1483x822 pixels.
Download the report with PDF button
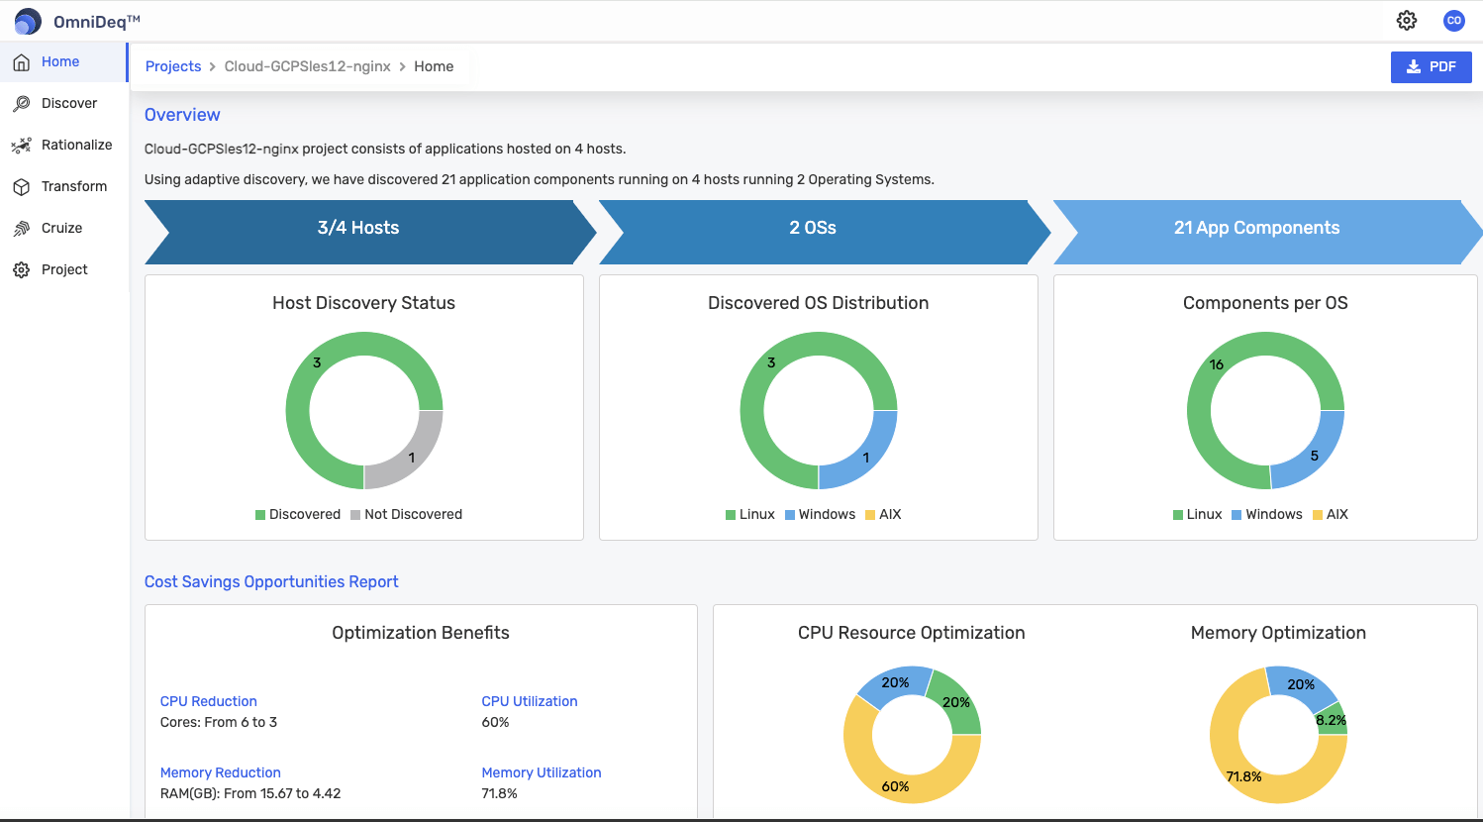point(1431,66)
